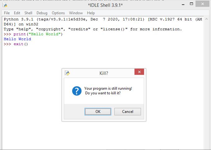Click the '*IDLE Shell 3.9.1*' window title
The image size is (211, 150).
pyautogui.click(x=105, y=5)
